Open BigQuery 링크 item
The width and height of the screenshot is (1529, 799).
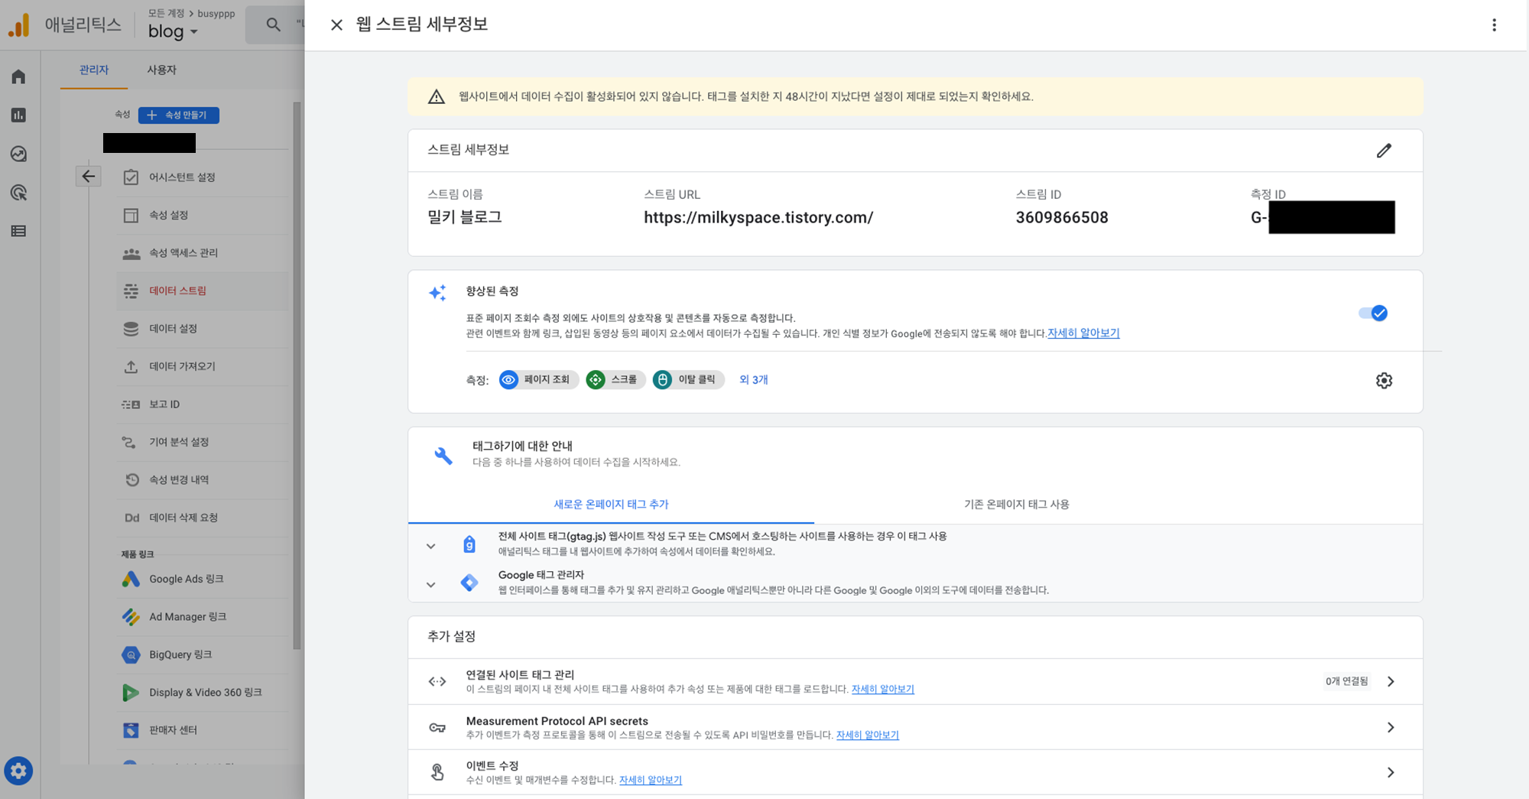[x=203, y=654]
